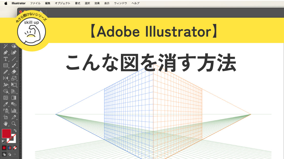Apply solid Color mode button
284x159 pixels.
point(4,148)
